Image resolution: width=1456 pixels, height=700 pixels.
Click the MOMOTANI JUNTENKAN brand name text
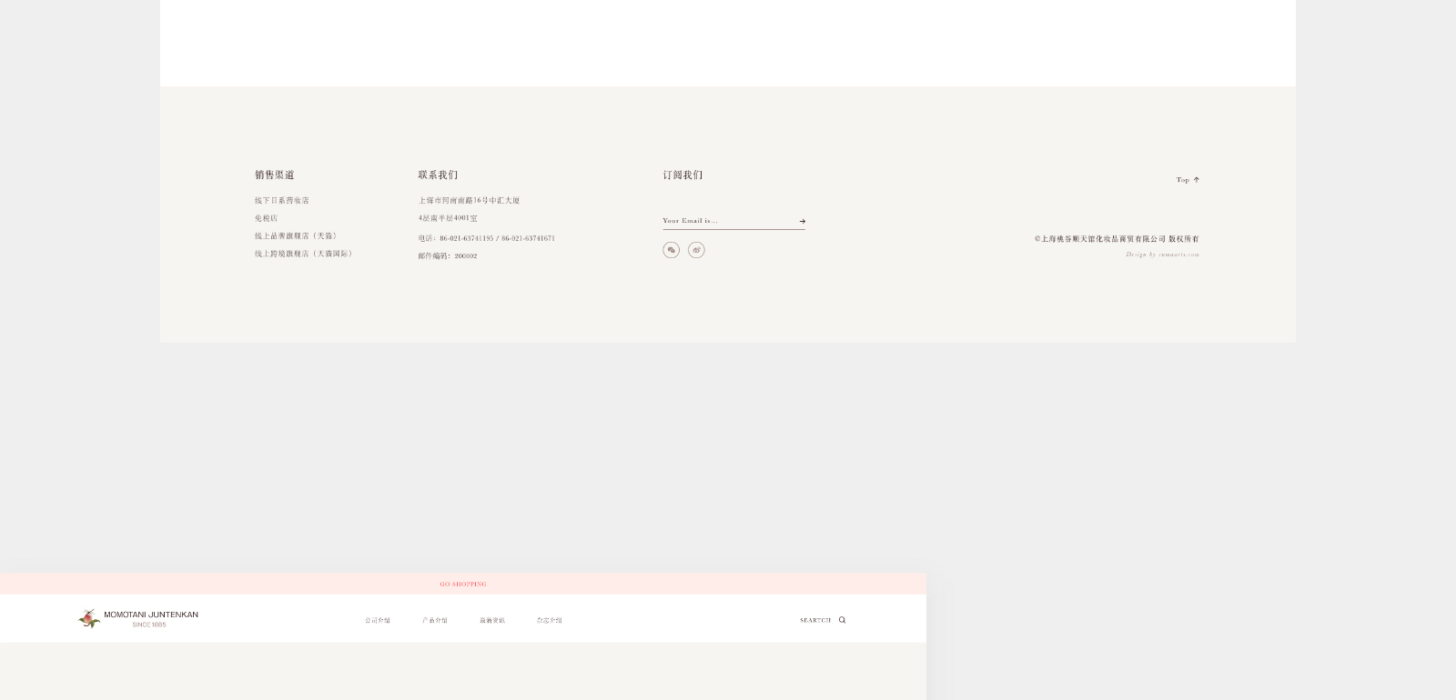click(151, 615)
